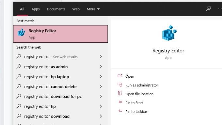Screen dimensions: 222x125
Task: Click the small Registry Editor cube icon
Action: pyautogui.click(x=21, y=32)
